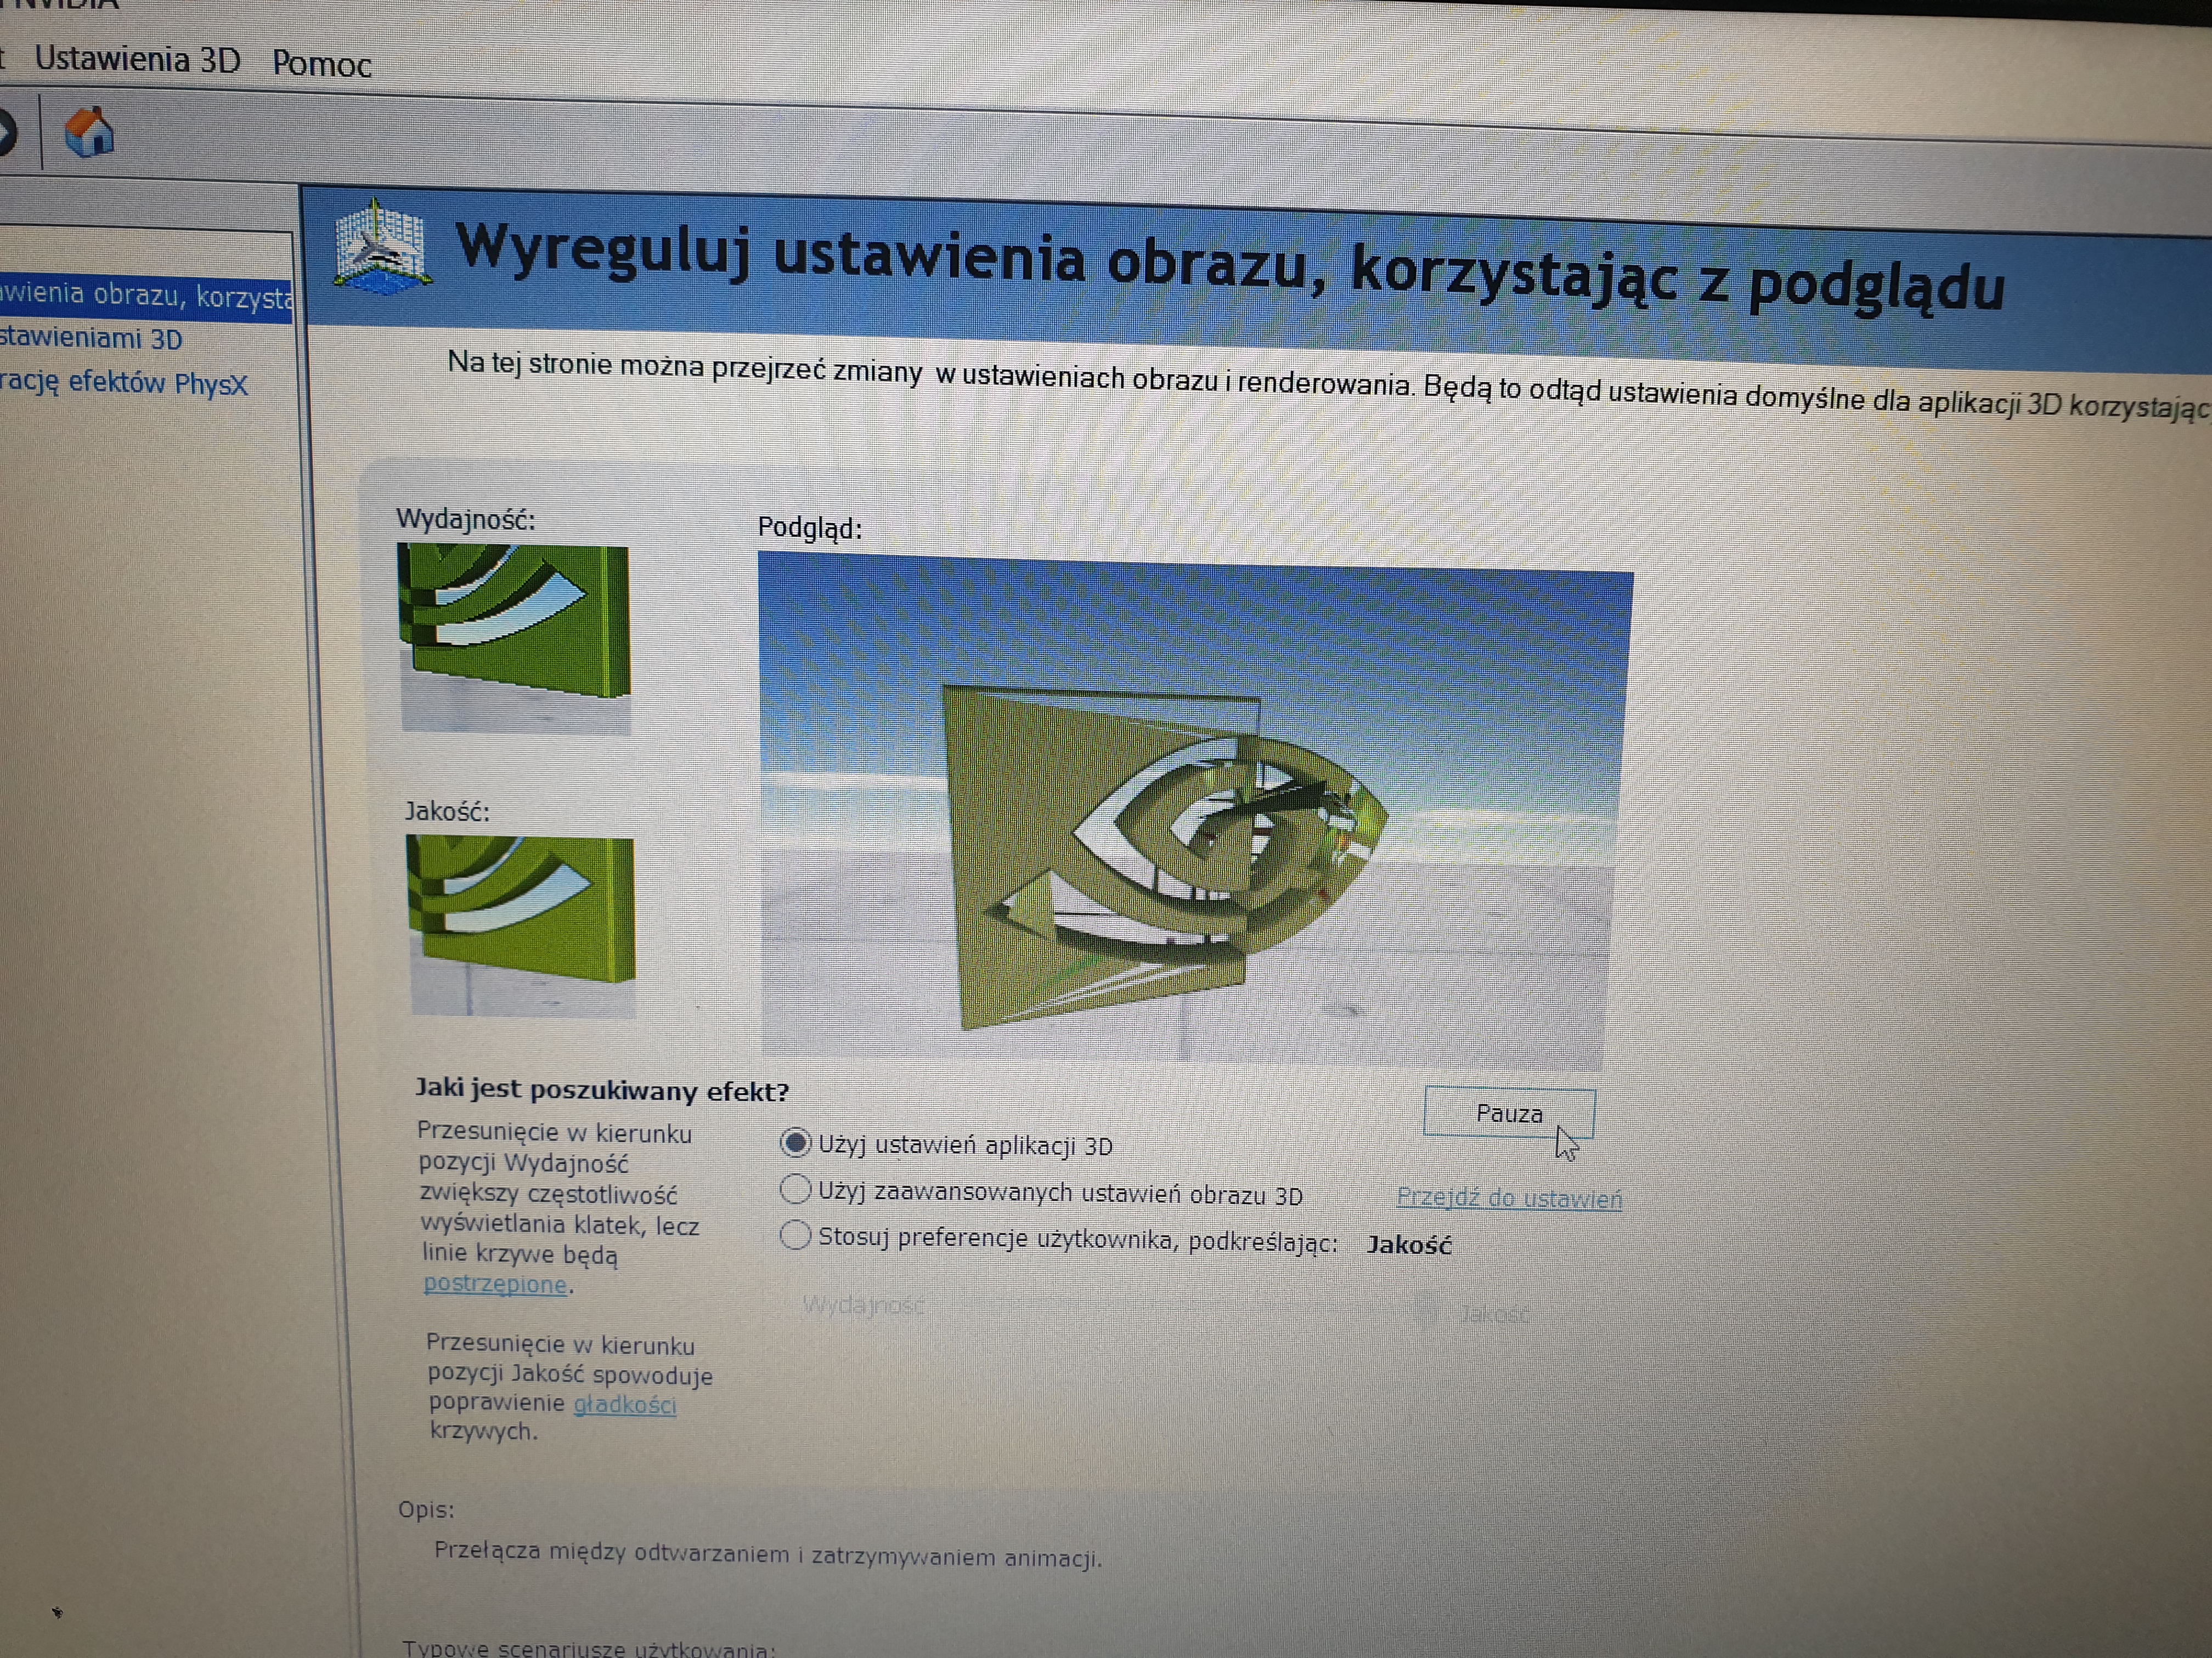Click the 'Wydajność:' label above thumbnail
The height and width of the screenshot is (1658, 2212).
466,520
